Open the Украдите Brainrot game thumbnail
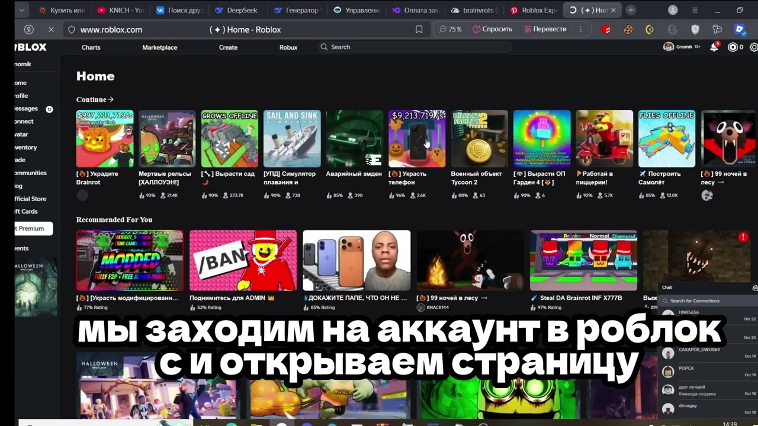Viewport: 758px width, 426px height. click(105, 138)
